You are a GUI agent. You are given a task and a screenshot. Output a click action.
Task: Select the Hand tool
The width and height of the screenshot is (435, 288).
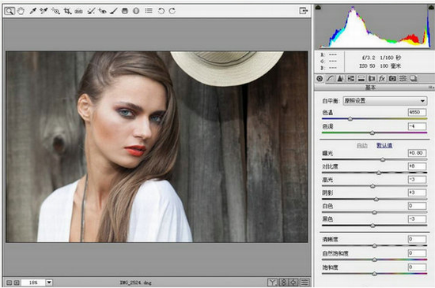(21, 11)
